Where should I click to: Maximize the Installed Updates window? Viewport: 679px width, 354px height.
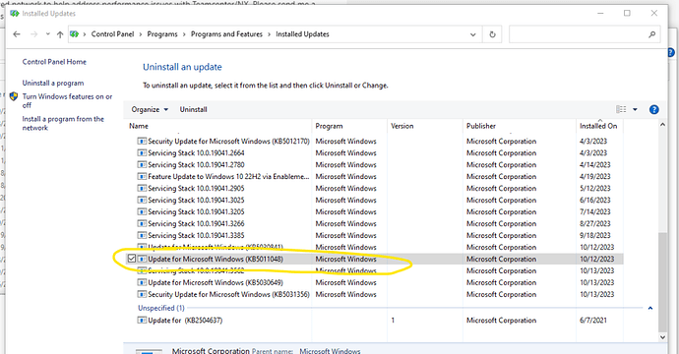point(627,14)
